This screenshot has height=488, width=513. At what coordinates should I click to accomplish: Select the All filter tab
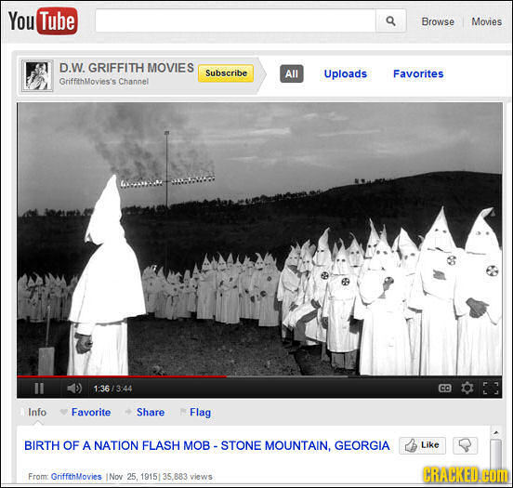[292, 73]
